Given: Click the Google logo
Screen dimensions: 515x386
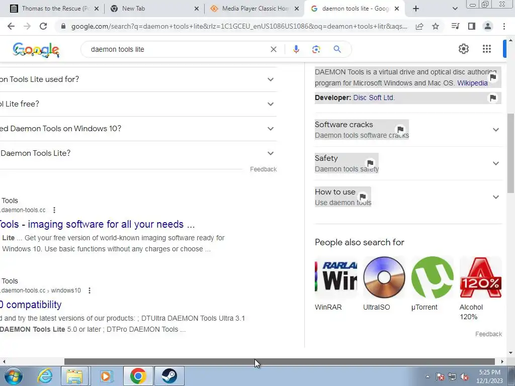Looking at the screenshot, I should (36, 50).
